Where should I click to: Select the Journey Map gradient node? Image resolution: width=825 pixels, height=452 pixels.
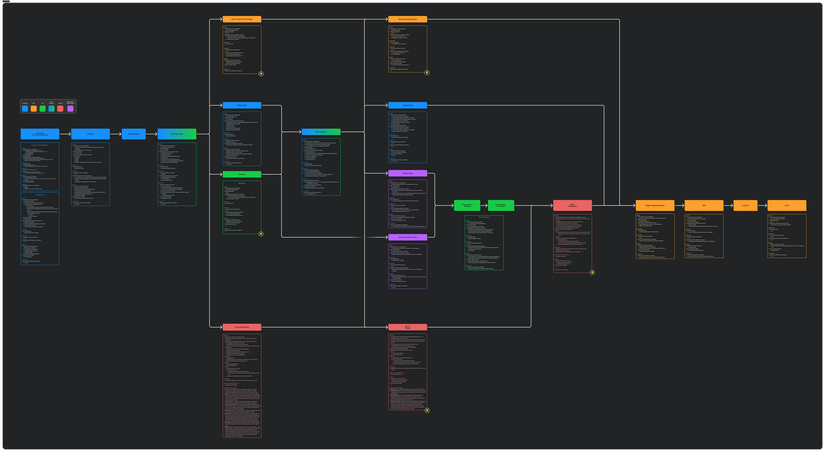point(177,134)
